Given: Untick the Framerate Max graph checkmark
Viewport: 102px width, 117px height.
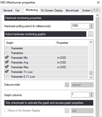Looking at the screenshot, I should (7, 67).
